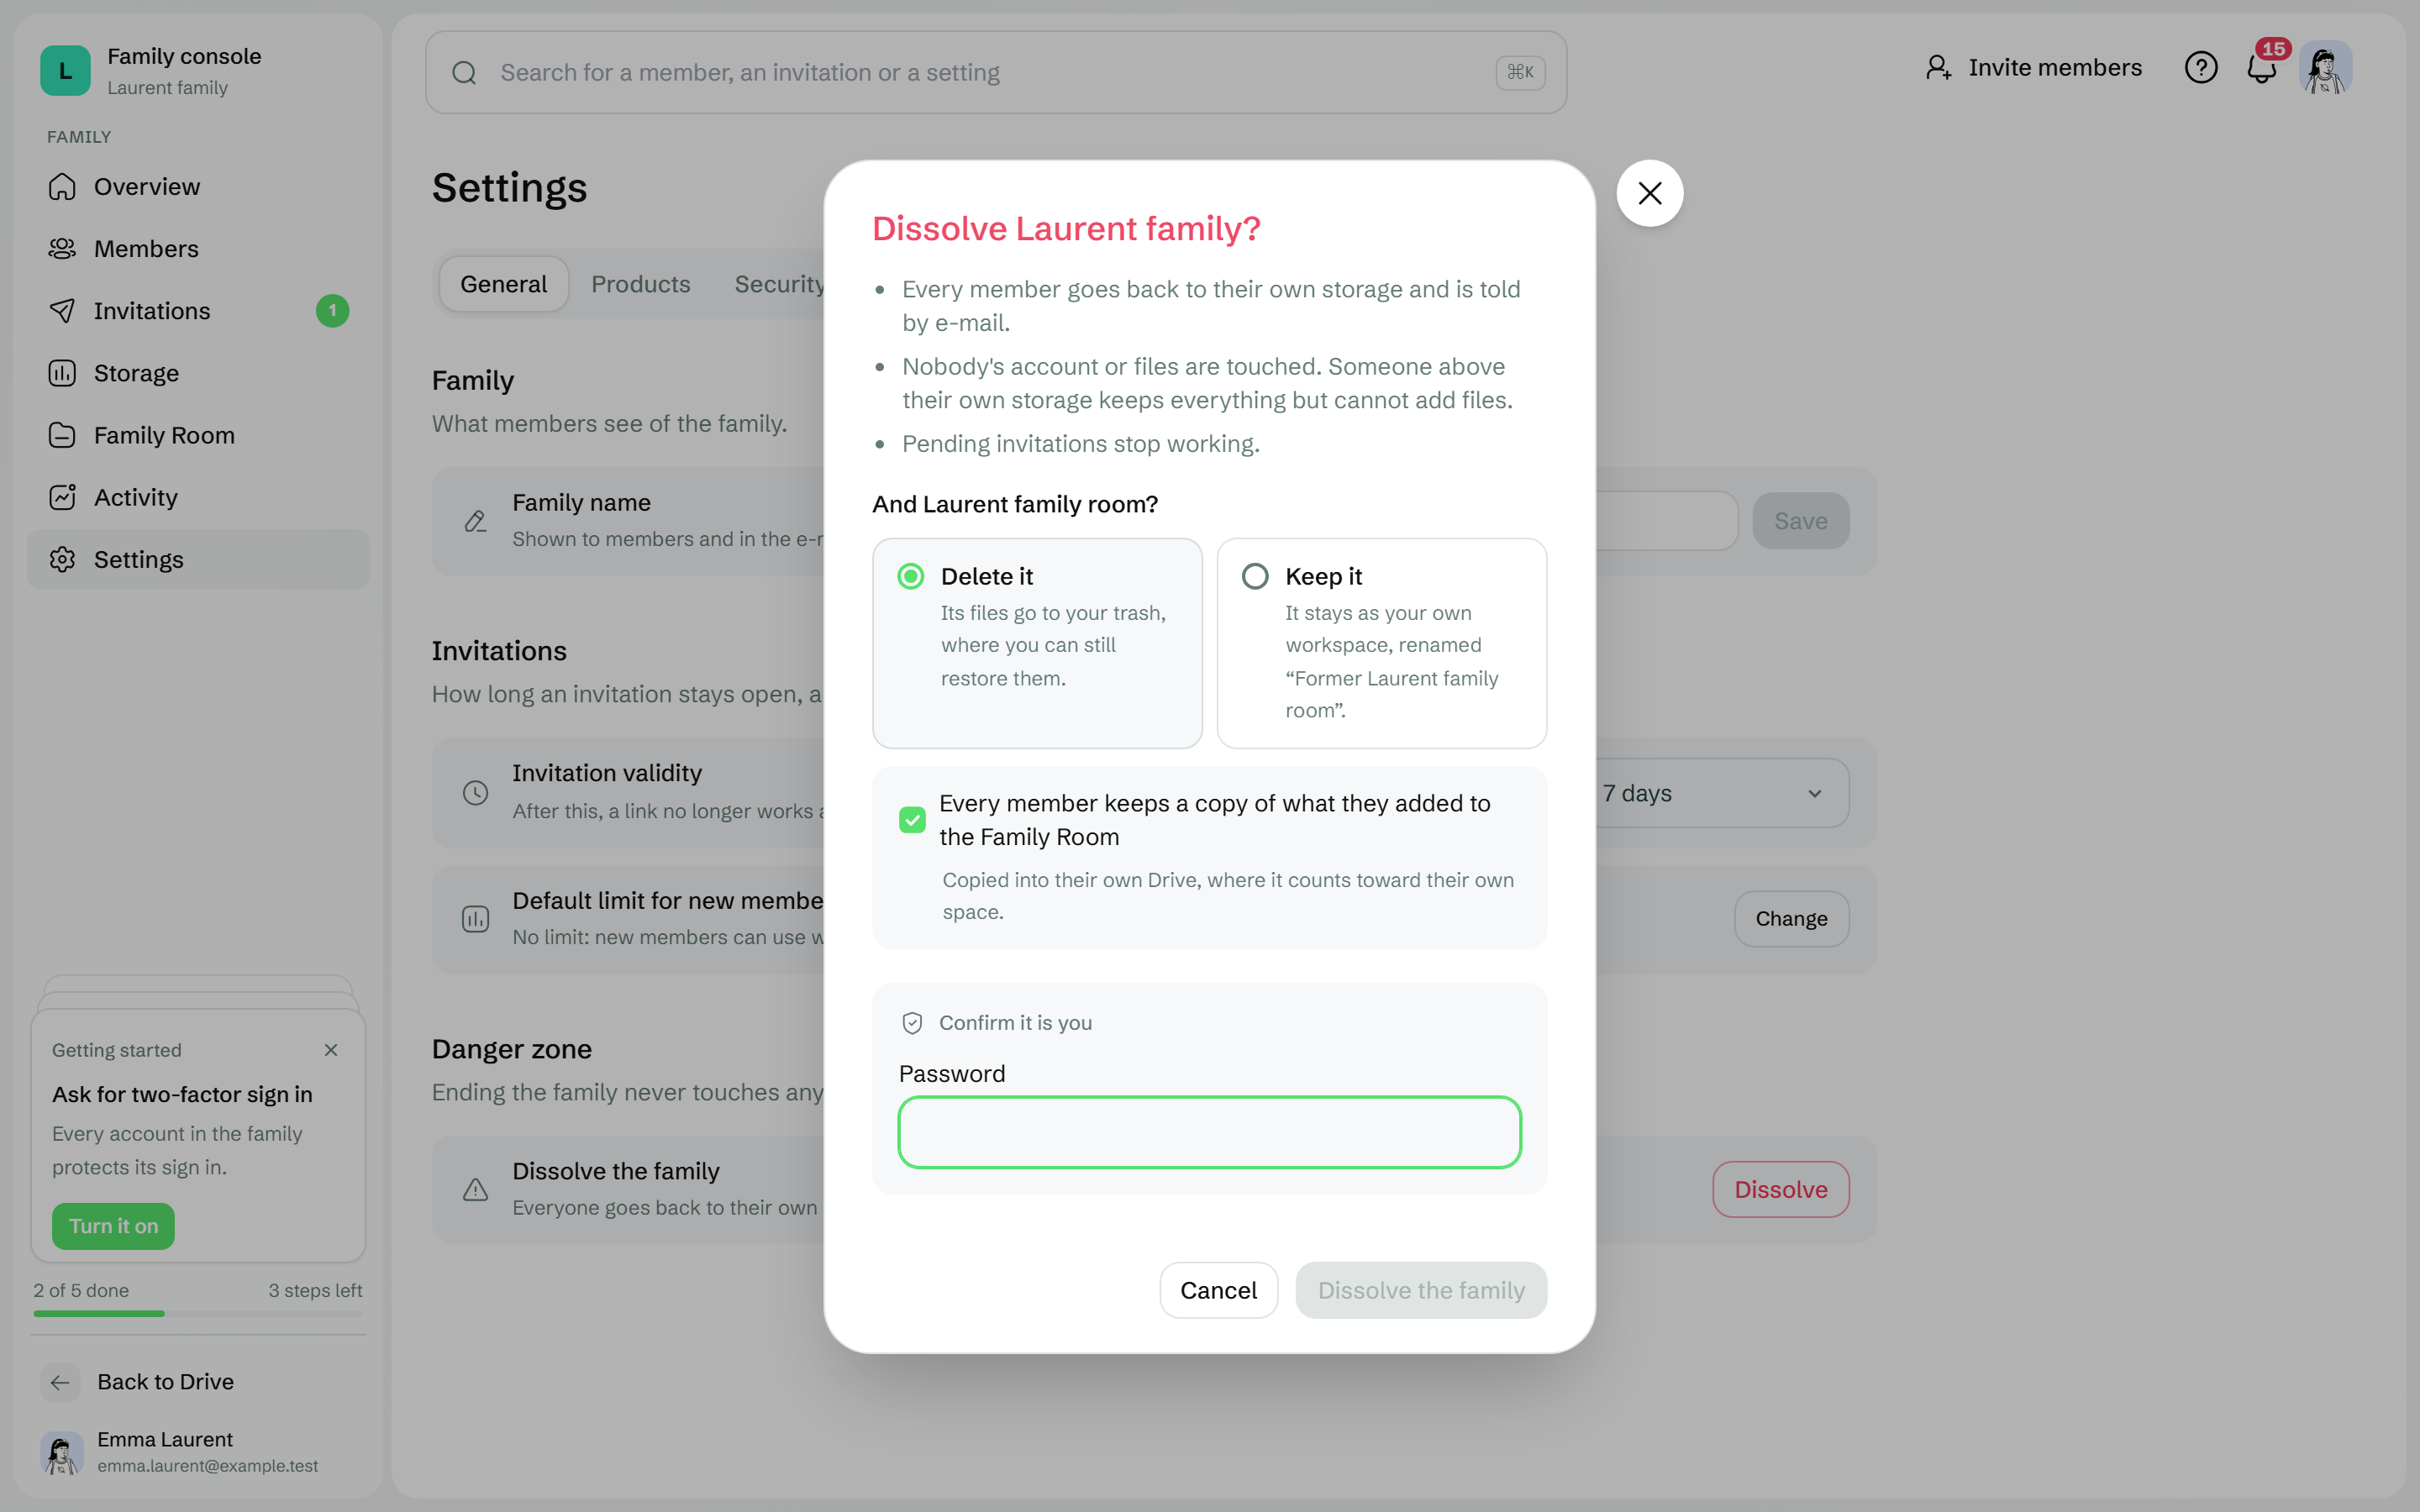The image size is (2420, 1512).
Task: Click Cancel in the dialog
Action: click(x=1218, y=1290)
